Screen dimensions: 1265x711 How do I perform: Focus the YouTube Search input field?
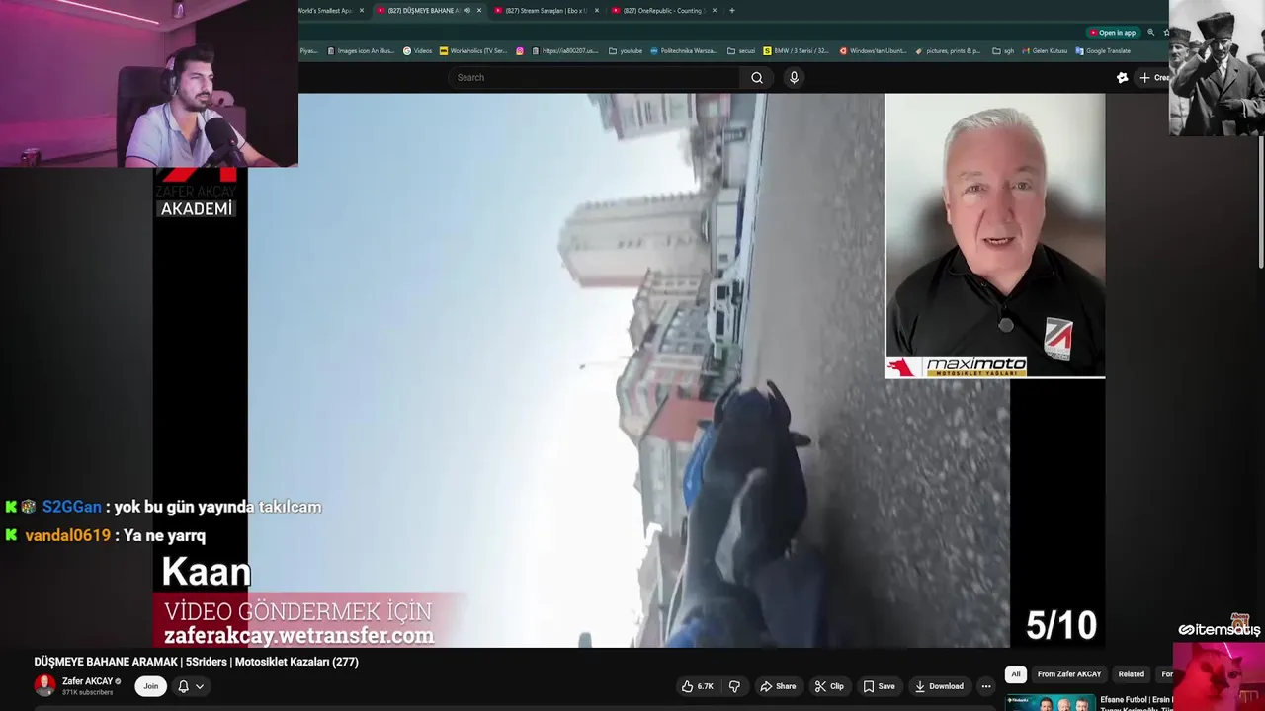tap(595, 78)
